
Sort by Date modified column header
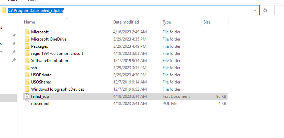[126, 22]
